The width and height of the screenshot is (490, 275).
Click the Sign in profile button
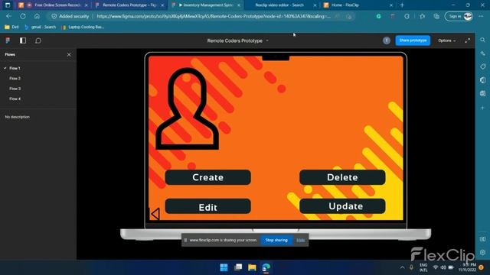click(x=459, y=16)
